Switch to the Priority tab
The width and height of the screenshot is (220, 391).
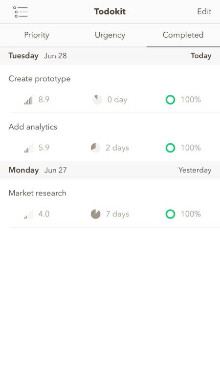37,35
